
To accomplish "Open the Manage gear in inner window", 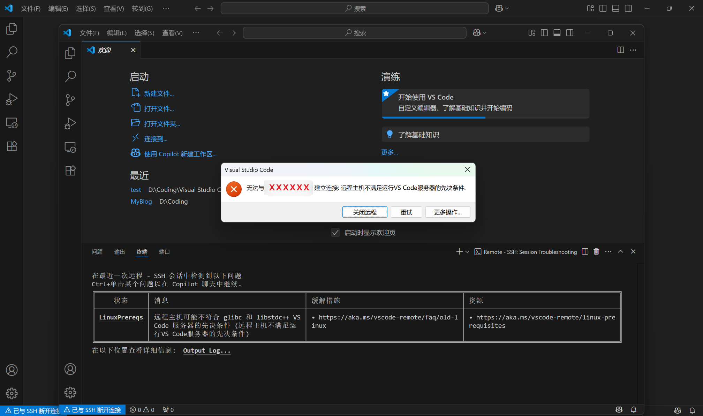I will pos(70,393).
